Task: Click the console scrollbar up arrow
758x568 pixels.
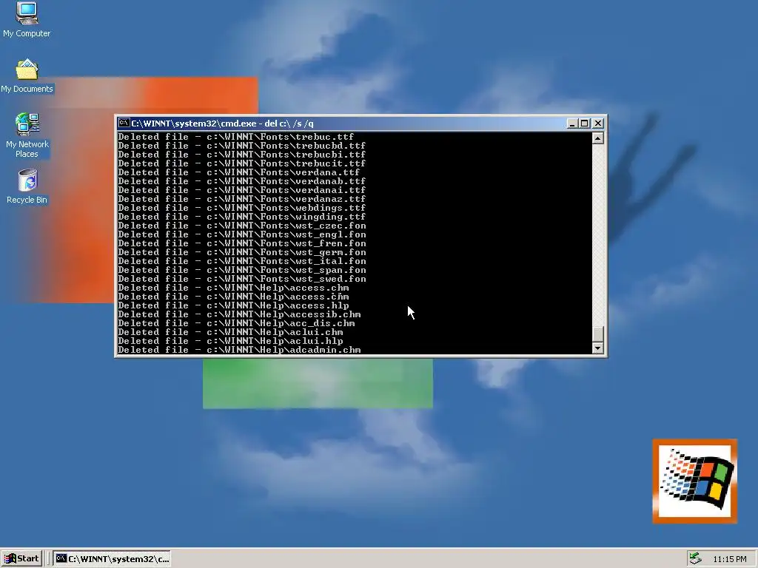Action: pyautogui.click(x=598, y=138)
